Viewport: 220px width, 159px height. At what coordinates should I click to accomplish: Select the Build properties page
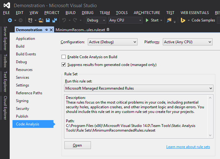20,46
